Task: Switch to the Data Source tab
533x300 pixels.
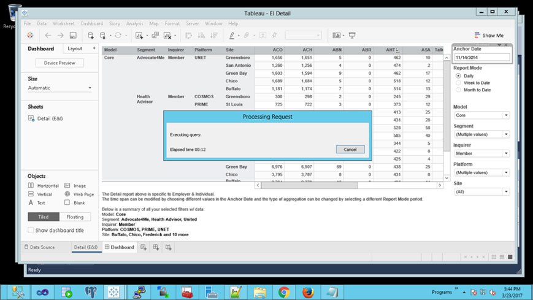Action: point(39,247)
